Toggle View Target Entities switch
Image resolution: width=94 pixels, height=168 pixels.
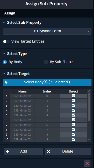[6, 42]
